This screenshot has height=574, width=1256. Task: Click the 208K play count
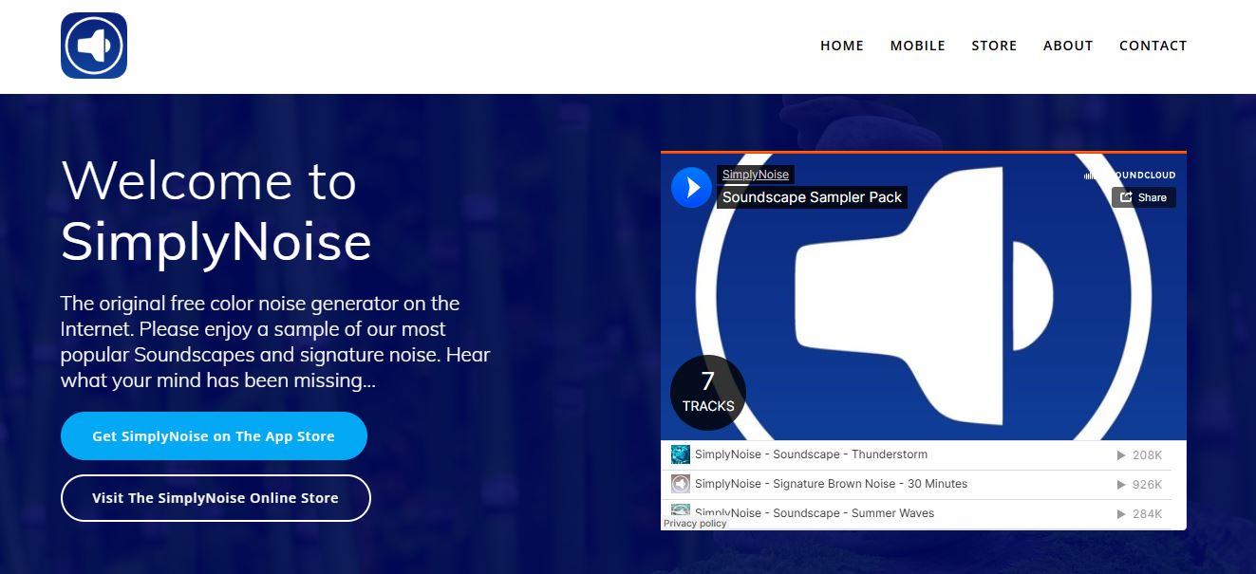click(1140, 455)
